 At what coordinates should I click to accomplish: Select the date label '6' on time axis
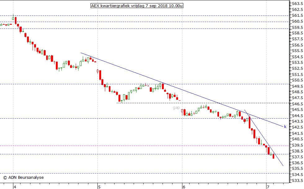coord(184,187)
